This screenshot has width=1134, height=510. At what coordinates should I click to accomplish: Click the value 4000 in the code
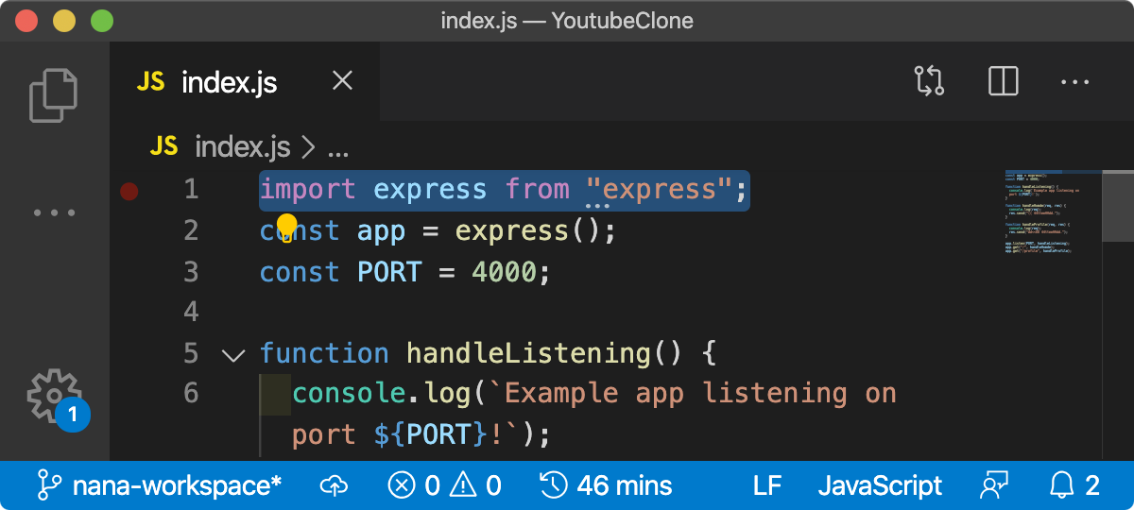tap(504, 272)
